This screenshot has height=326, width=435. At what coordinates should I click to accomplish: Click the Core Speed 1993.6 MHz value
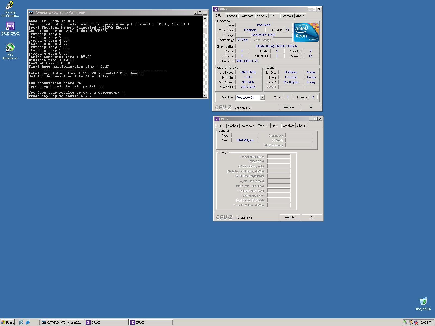click(x=248, y=72)
